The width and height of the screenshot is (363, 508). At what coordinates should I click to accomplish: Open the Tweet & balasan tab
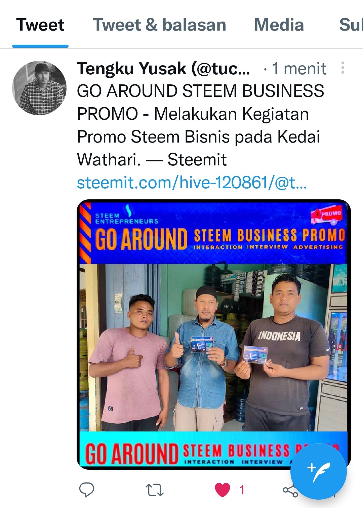point(159,25)
